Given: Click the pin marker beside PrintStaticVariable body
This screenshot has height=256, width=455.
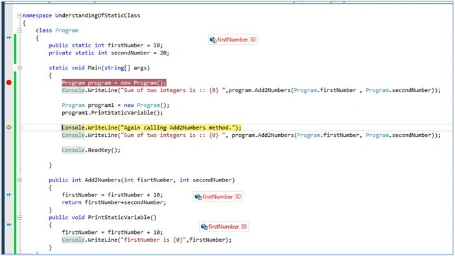Looking at the screenshot, I should (x=9, y=225).
